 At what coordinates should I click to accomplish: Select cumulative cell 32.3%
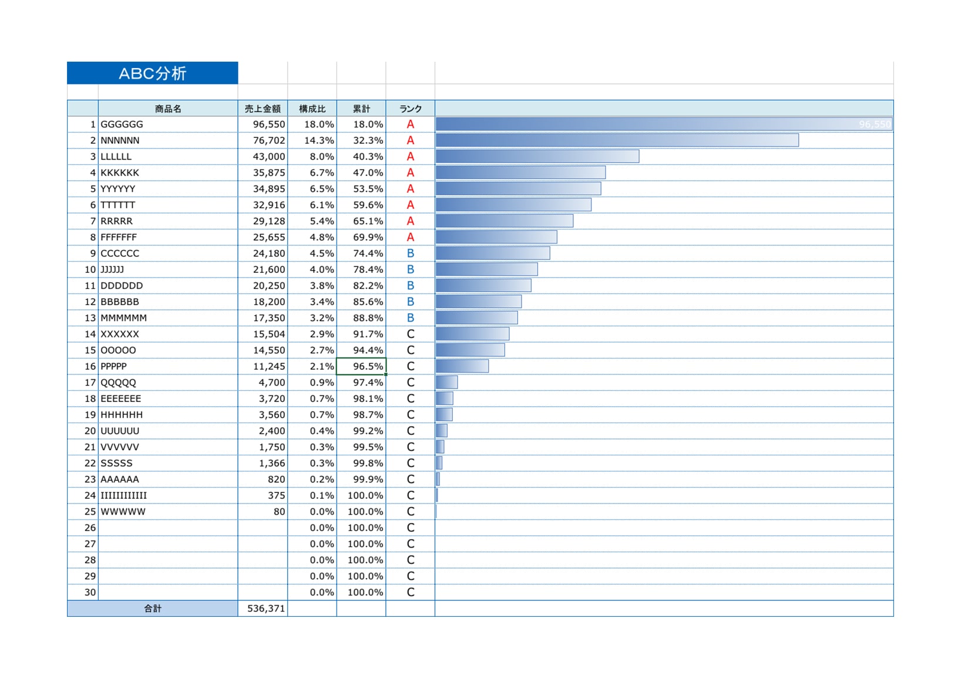click(361, 140)
